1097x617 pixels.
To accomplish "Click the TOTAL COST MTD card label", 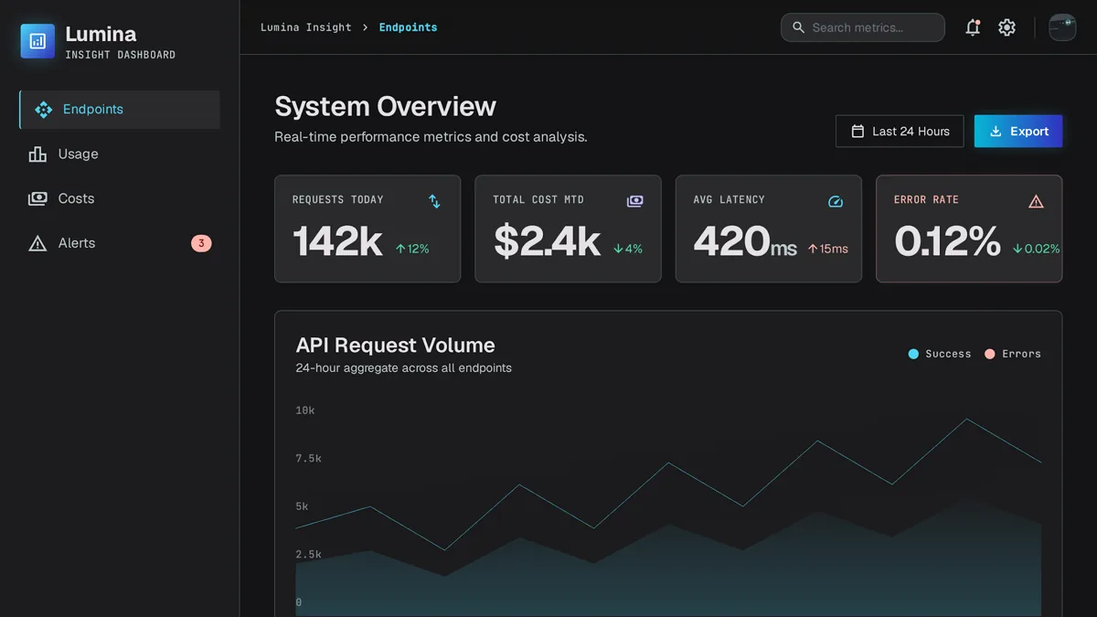I will (538, 199).
